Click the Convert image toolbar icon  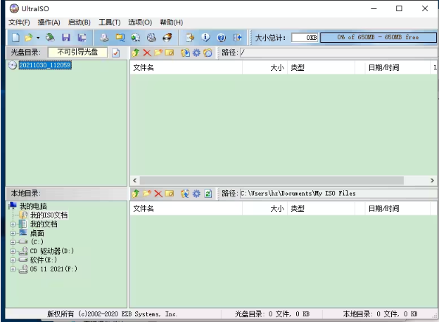(136, 37)
